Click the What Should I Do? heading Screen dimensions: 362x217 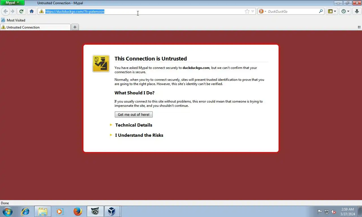pos(135,93)
